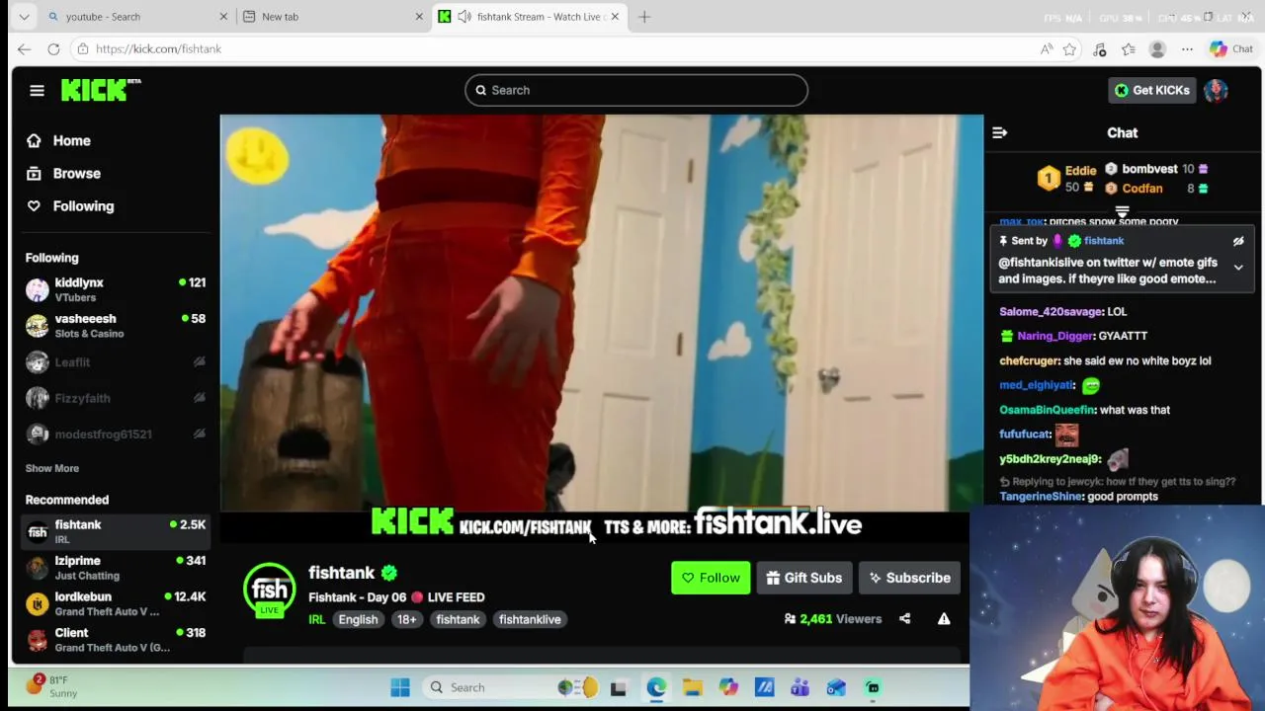Add page to favorites star
This screenshot has height=711, width=1265.
click(1069, 49)
